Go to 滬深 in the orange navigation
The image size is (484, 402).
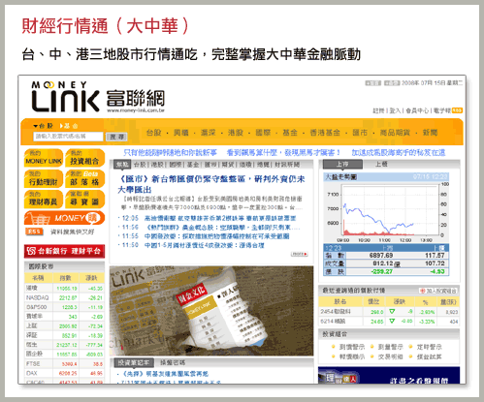coord(209,133)
